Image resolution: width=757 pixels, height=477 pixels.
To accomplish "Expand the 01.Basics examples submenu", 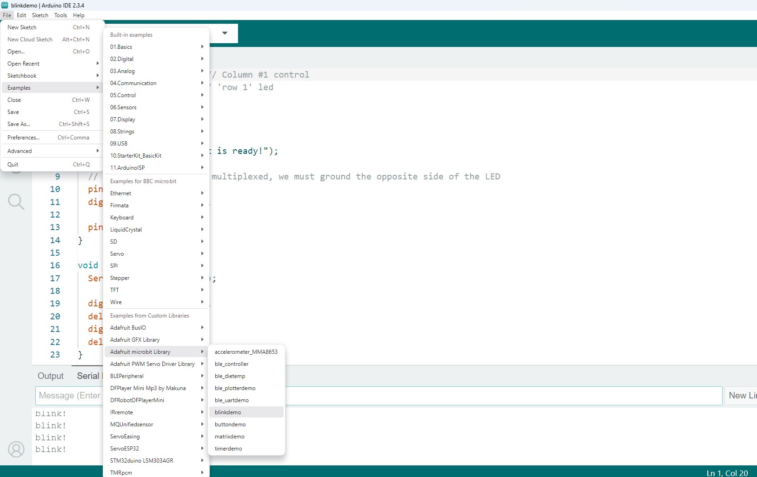I will (x=156, y=47).
